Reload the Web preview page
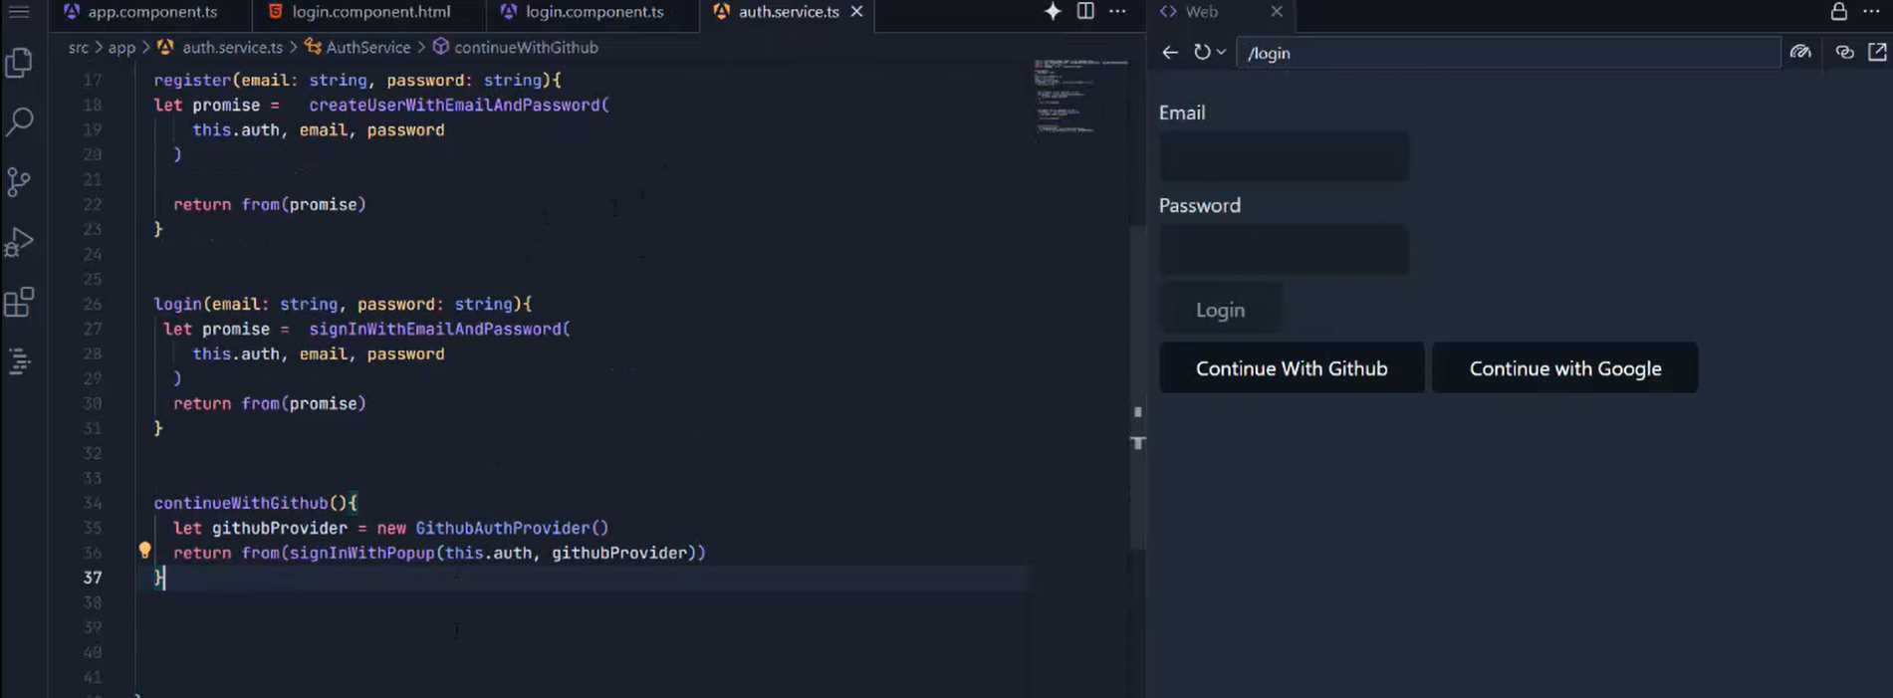Screen dimensions: 1893x698 click(1202, 53)
